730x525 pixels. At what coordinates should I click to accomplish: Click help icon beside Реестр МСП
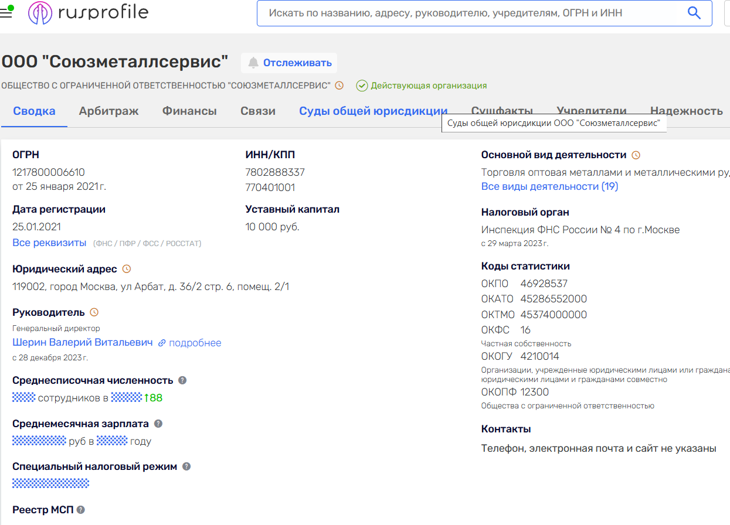tap(81, 510)
